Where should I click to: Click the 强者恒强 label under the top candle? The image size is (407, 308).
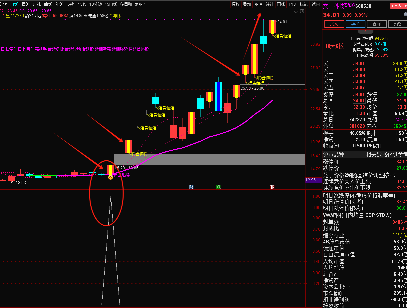[283, 36]
